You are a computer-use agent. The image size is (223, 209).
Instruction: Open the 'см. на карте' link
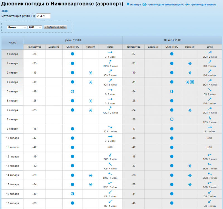coord(135,5)
